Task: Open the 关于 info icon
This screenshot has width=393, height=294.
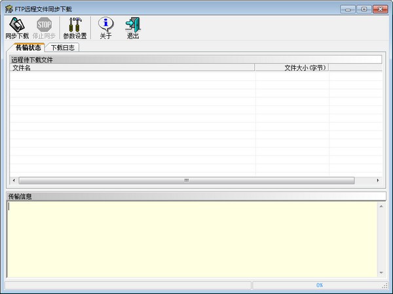Action: point(105,27)
